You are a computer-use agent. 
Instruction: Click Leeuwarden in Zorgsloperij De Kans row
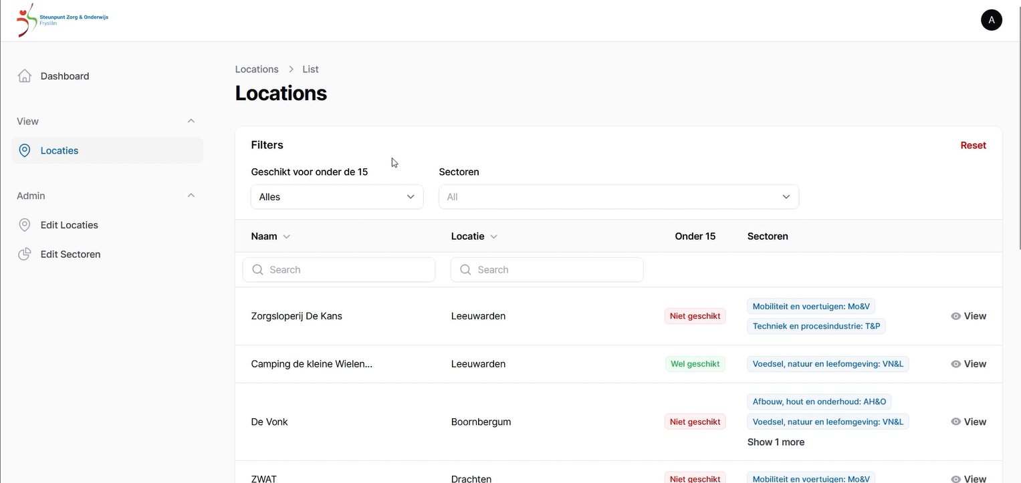click(x=478, y=316)
